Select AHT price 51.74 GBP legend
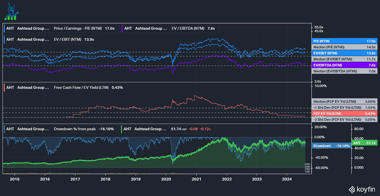380x196 pixels. [168, 129]
